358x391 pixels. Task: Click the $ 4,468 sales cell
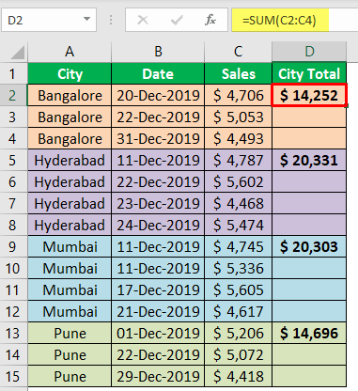[x=238, y=204]
